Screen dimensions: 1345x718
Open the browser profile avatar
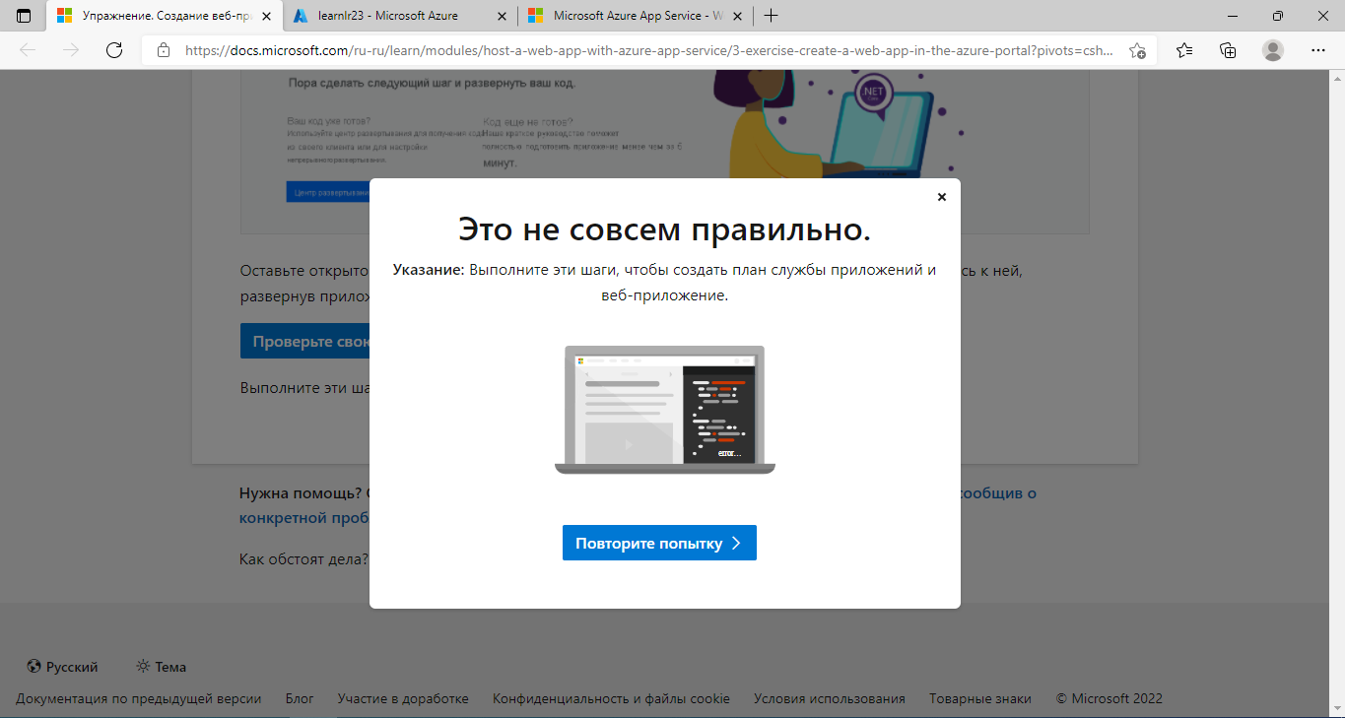point(1273,50)
